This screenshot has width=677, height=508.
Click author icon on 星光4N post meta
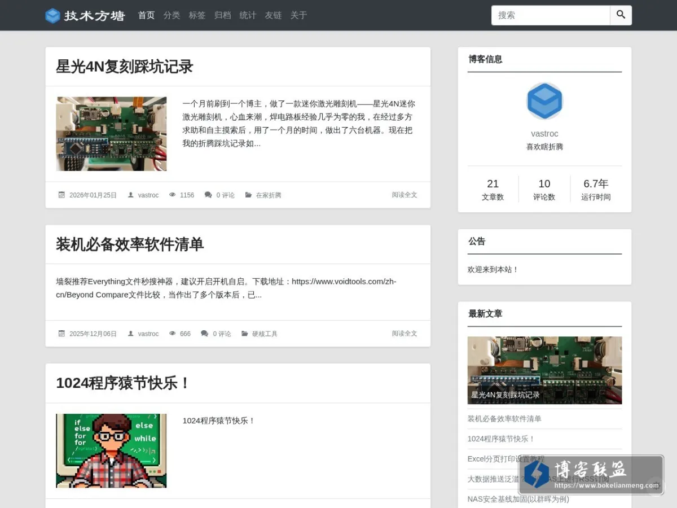coord(131,195)
